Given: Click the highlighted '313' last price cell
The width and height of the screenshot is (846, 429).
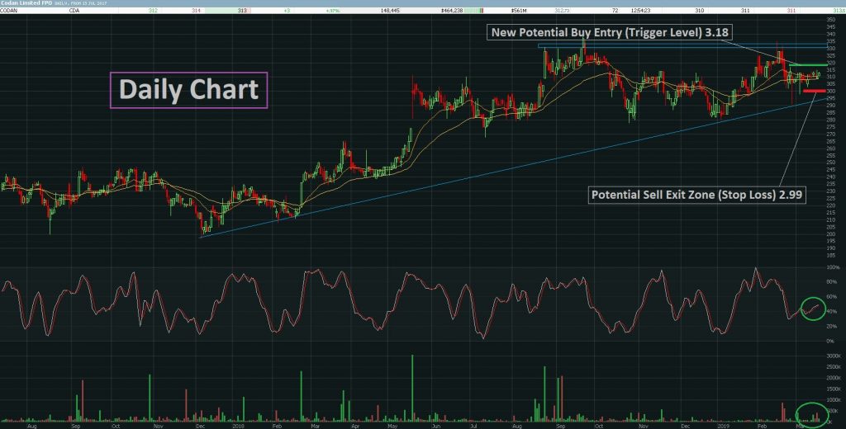Looking at the screenshot, I should (x=242, y=10).
